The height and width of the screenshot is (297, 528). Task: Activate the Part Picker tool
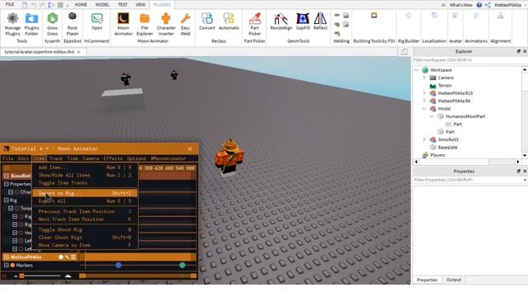click(x=255, y=24)
